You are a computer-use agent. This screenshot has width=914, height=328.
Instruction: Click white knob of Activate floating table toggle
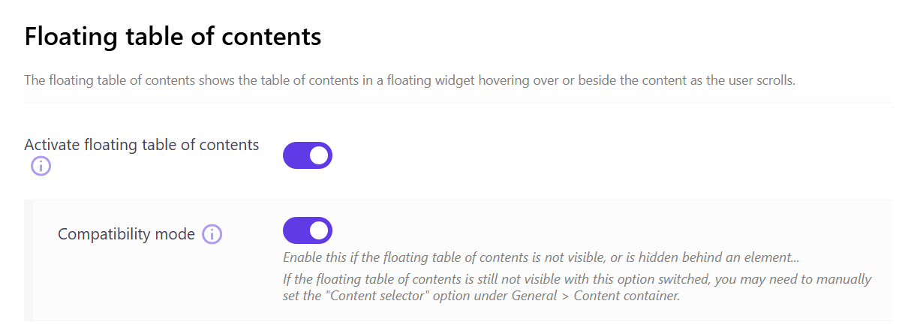[x=320, y=155]
